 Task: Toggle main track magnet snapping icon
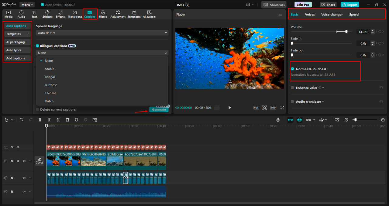click(x=290, y=120)
